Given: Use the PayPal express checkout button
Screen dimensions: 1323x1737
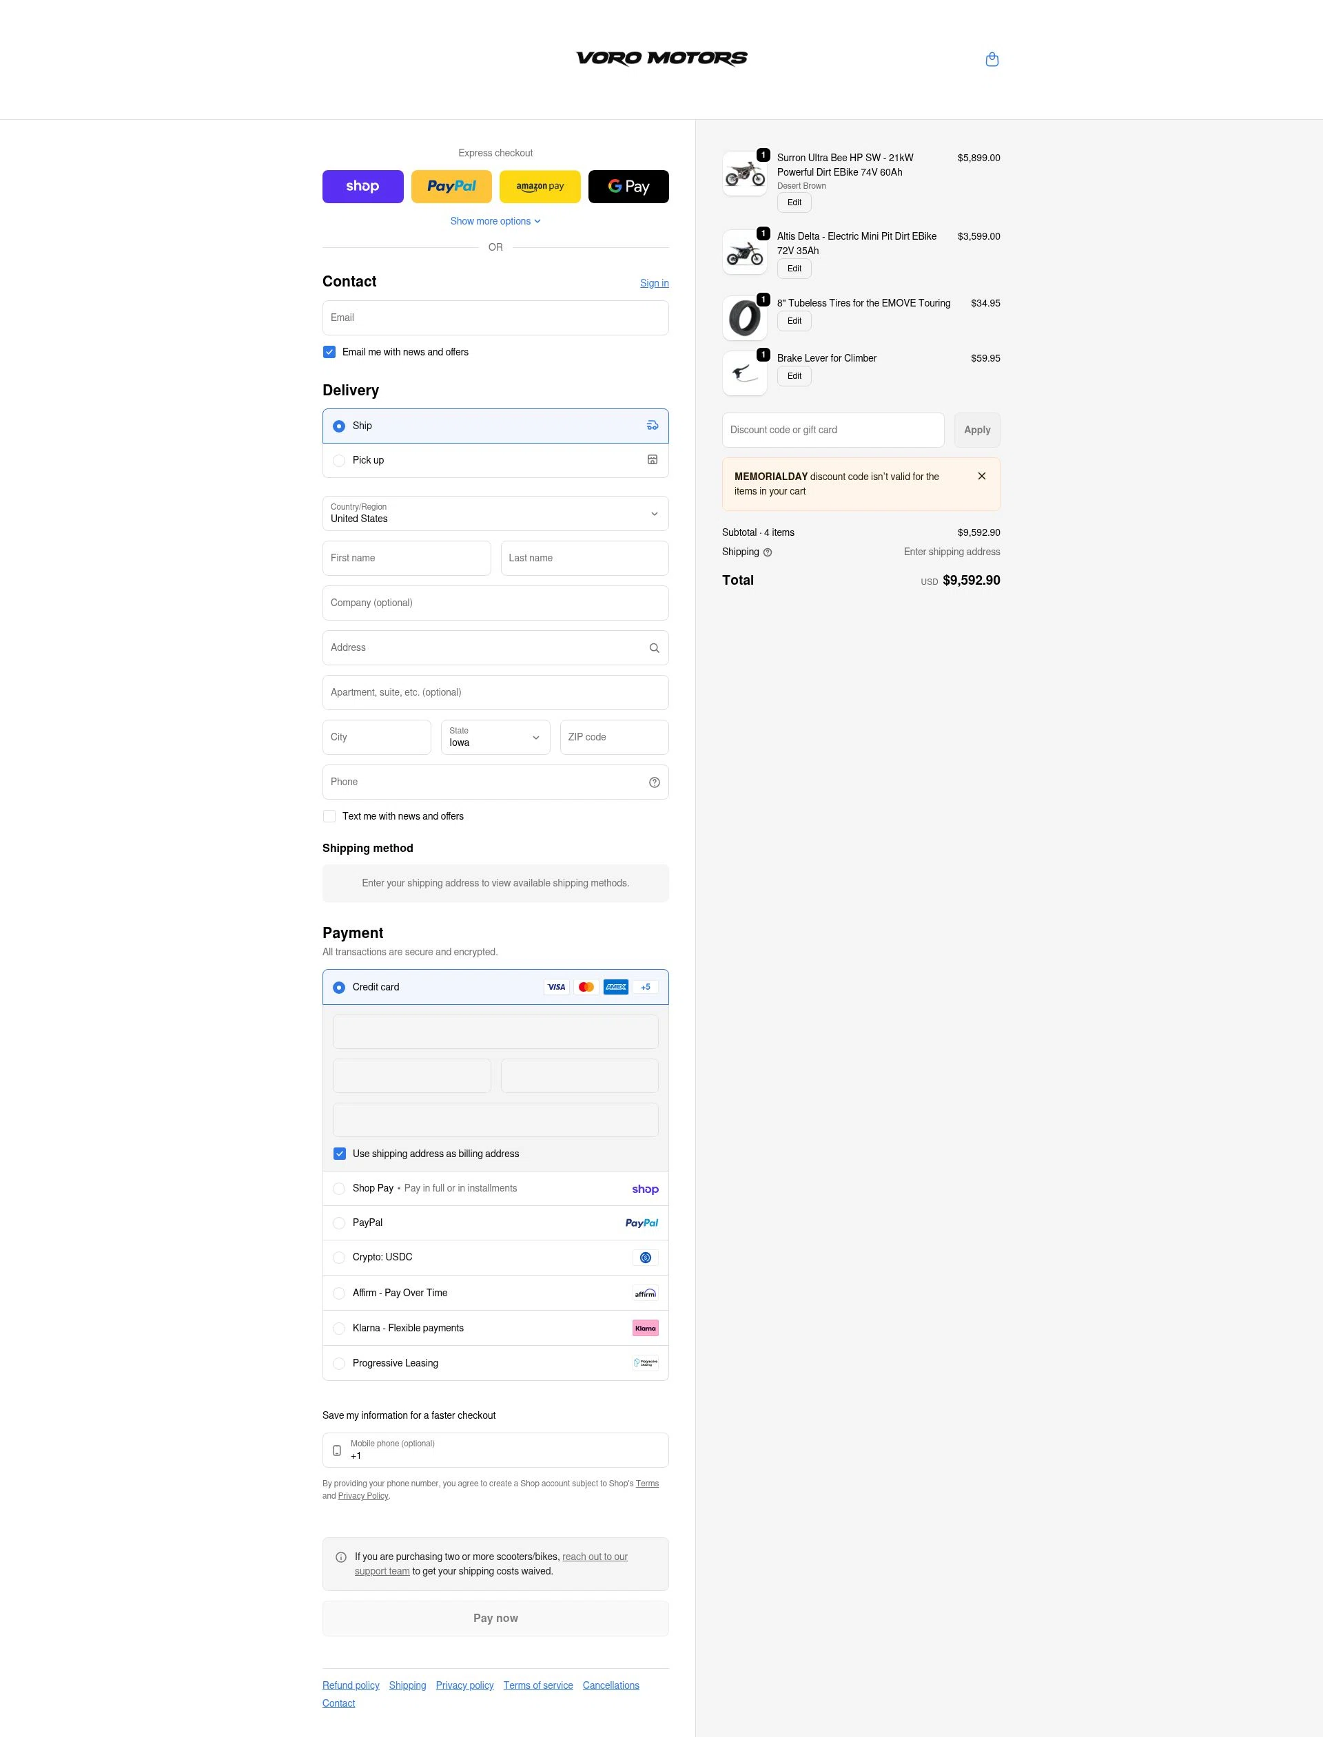Looking at the screenshot, I should click(451, 186).
